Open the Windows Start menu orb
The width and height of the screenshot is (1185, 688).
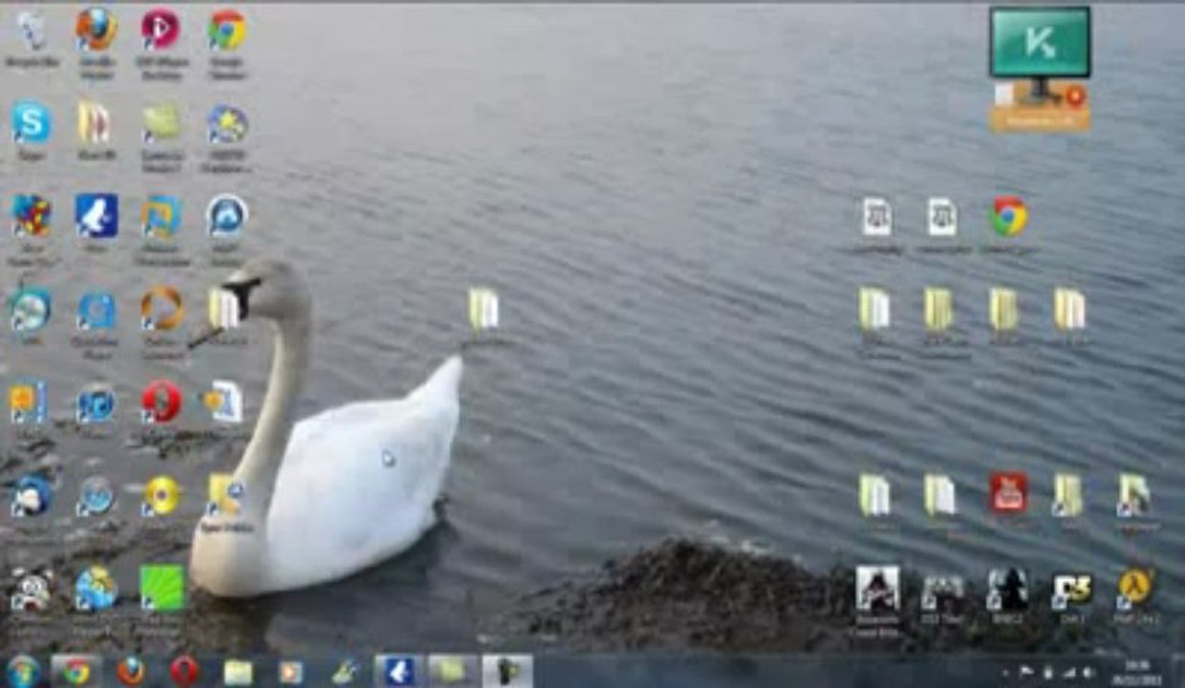coord(23,672)
